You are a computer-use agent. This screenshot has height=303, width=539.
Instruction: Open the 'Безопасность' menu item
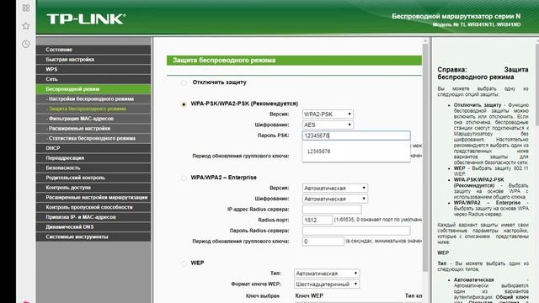coord(93,167)
